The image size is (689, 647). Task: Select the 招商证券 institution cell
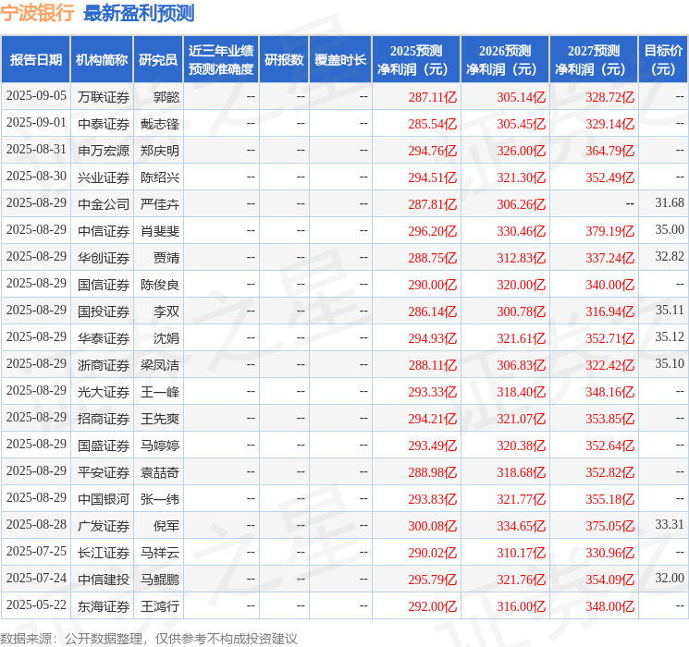[x=104, y=419]
